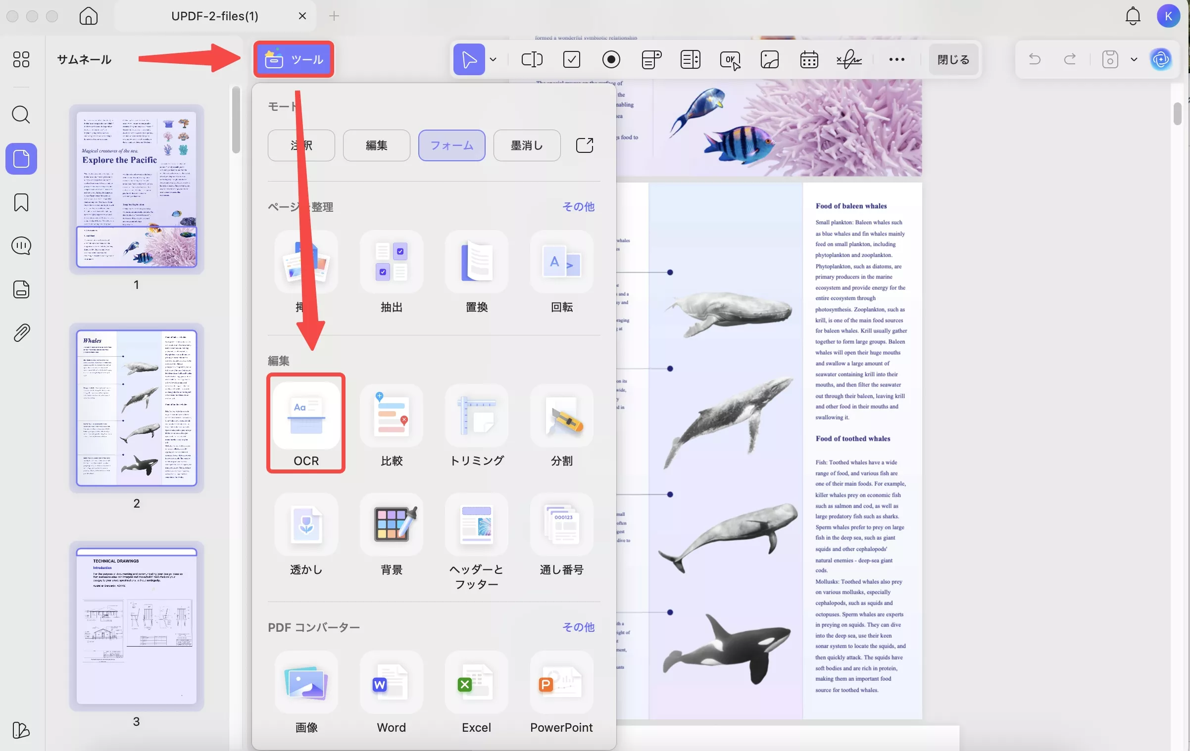
Task: Open the more options ellipsis menu
Action: click(896, 59)
